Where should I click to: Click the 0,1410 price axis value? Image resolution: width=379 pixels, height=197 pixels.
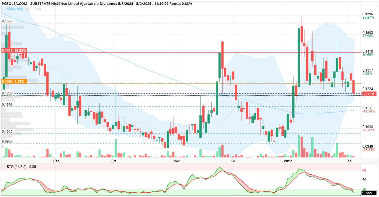(368, 51)
